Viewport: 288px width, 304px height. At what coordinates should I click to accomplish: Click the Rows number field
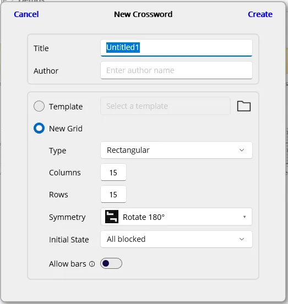[113, 195]
